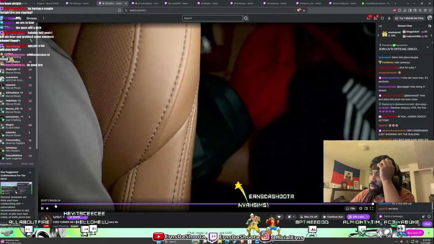434x244 pixels.
Task: Switch to the twinkiexp Twitch tab
Action: click(276, 3)
